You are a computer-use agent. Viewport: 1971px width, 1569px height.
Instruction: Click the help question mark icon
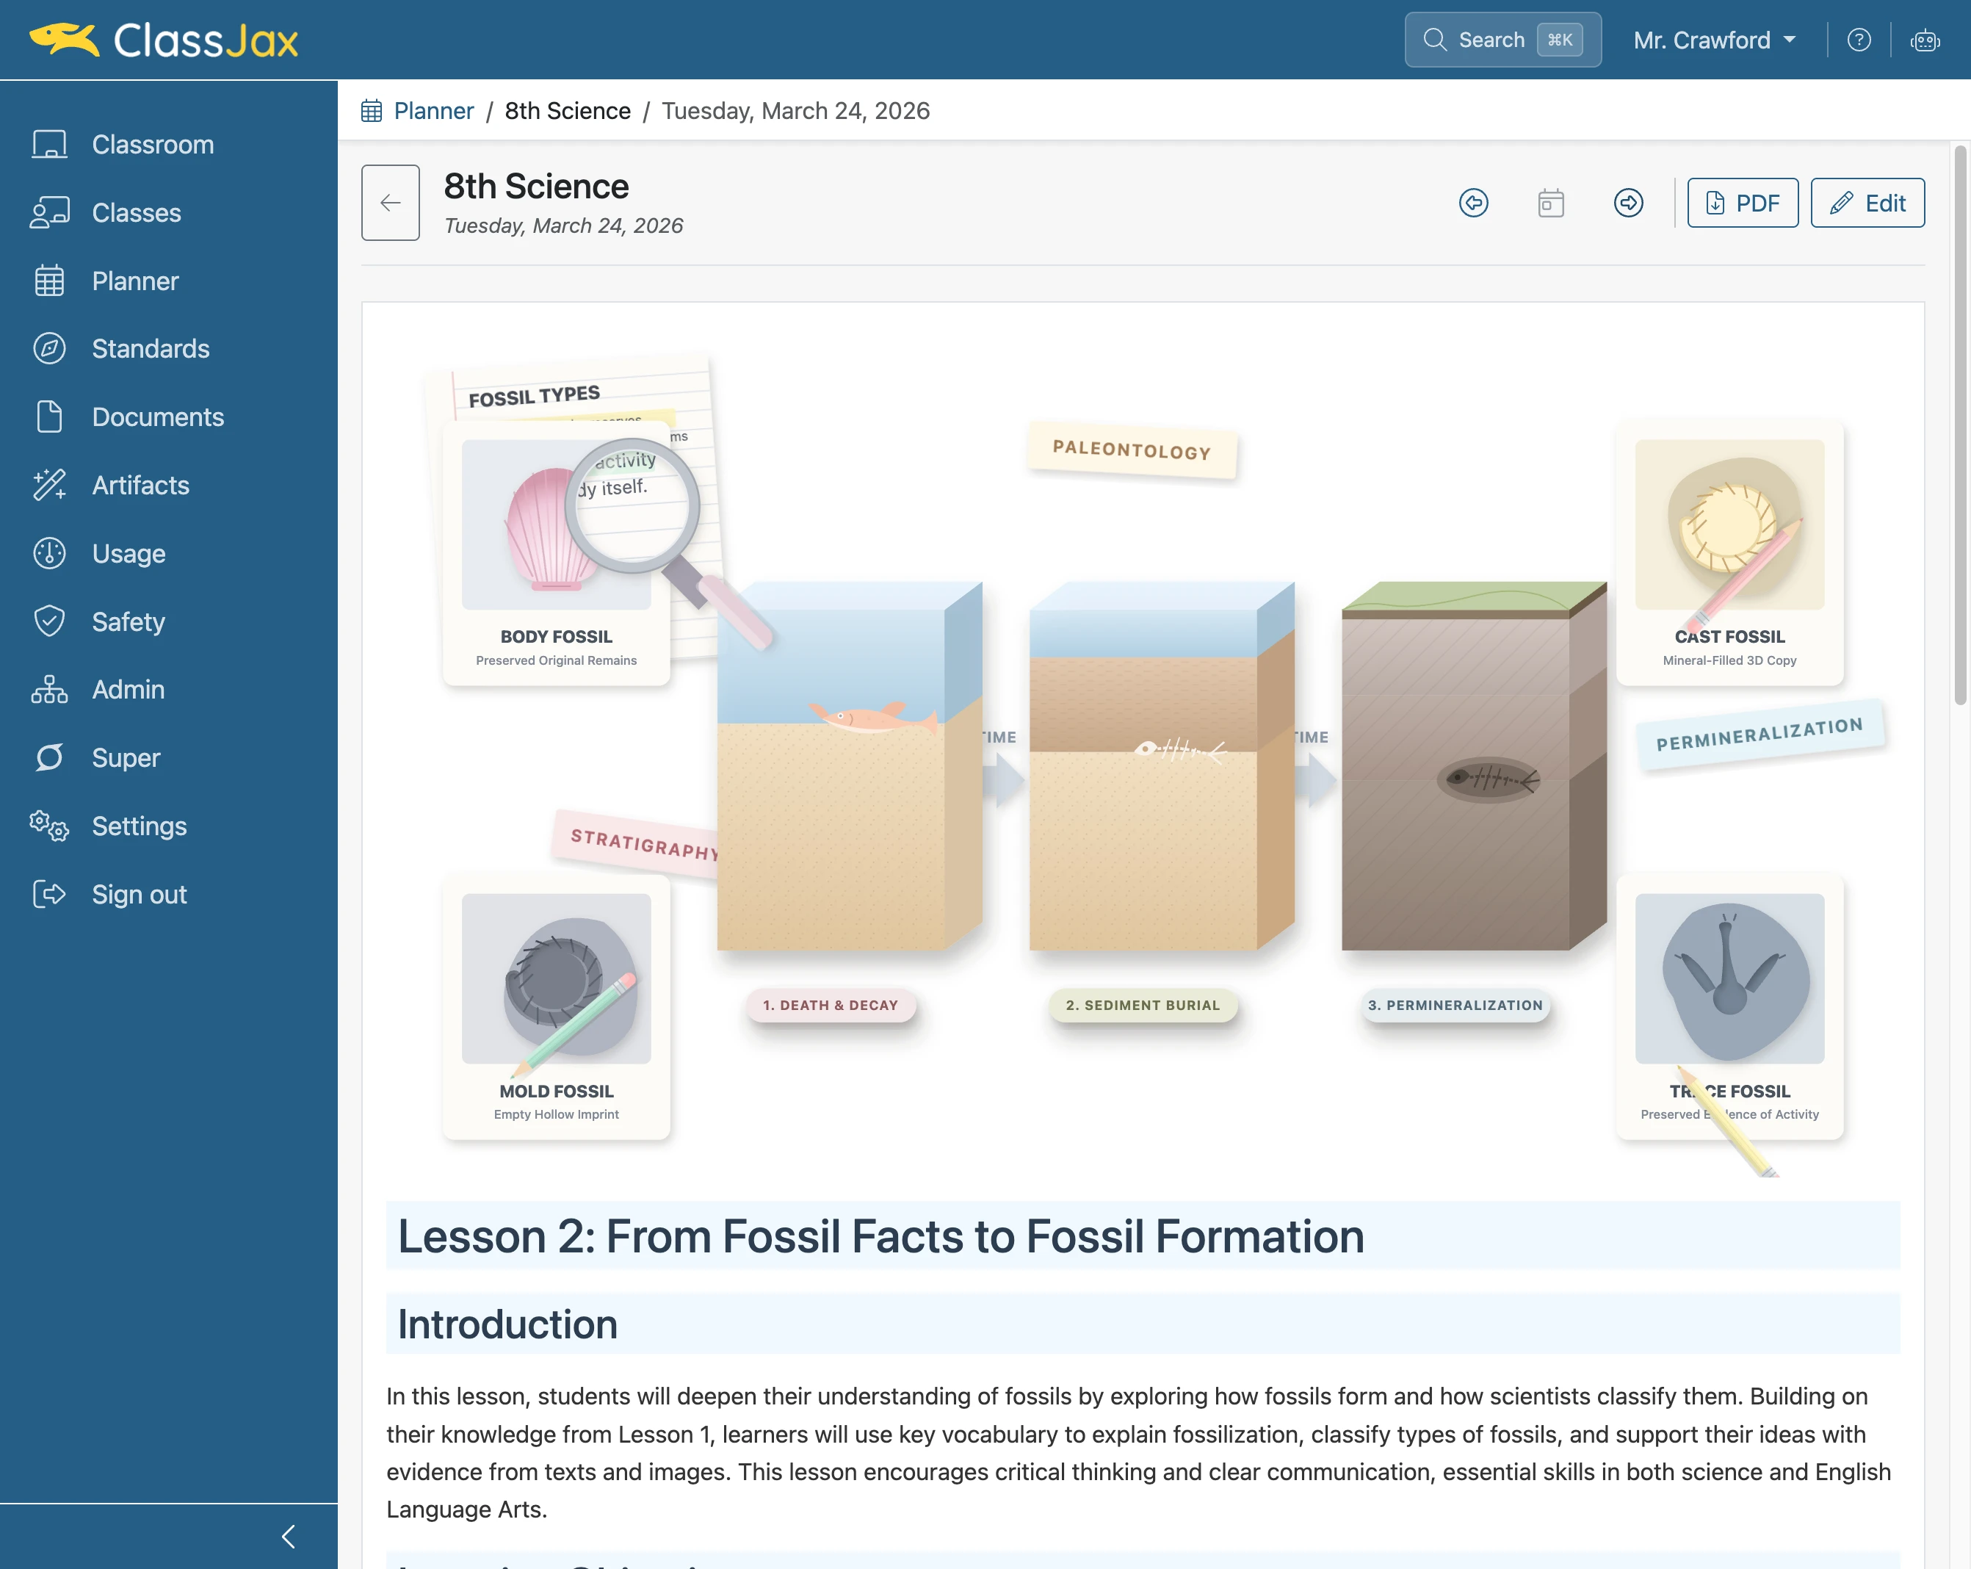tap(1859, 40)
